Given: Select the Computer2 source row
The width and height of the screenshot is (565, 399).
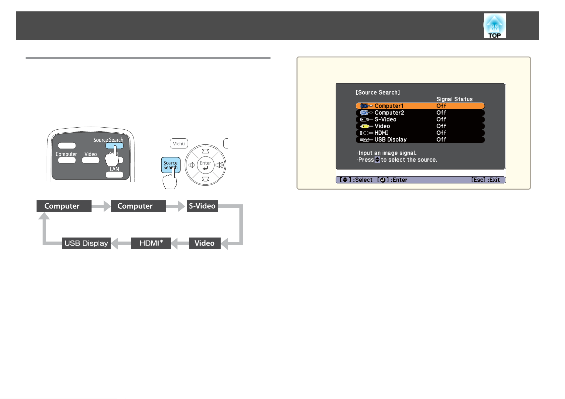Looking at the screenshot, I should [x=420, y=113].
